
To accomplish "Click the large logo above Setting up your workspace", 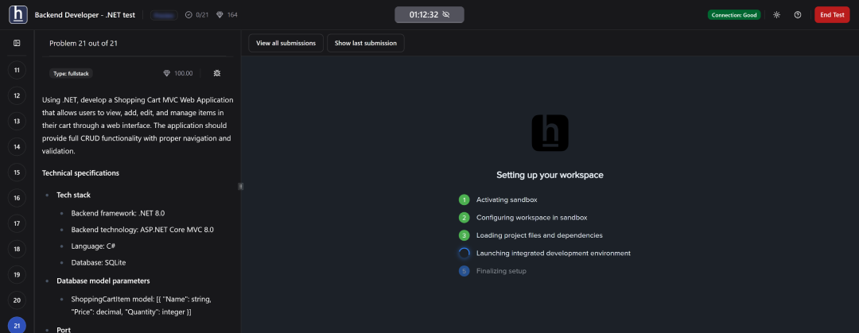I will 550,133.
